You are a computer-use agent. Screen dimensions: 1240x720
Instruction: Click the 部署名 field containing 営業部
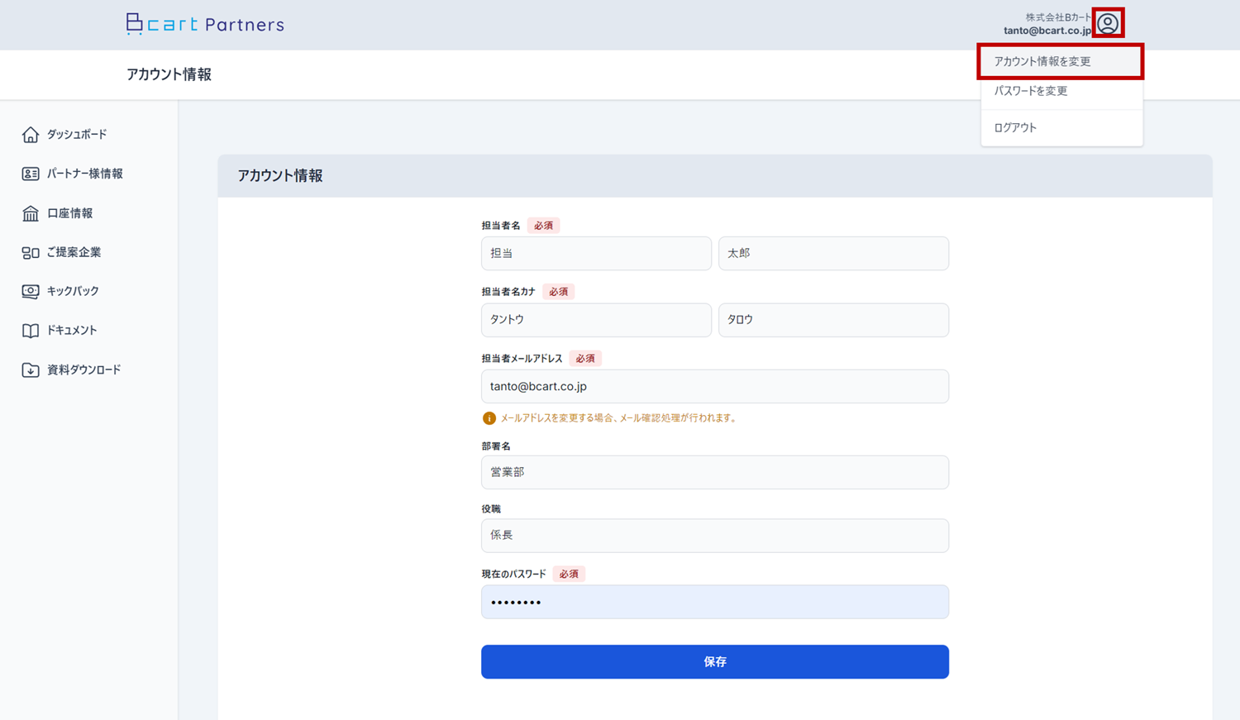pyautogui.click(x=715, y=472)
